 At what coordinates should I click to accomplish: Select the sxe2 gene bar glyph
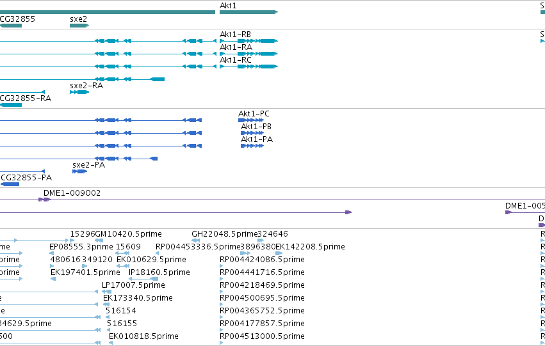point(79,26)
